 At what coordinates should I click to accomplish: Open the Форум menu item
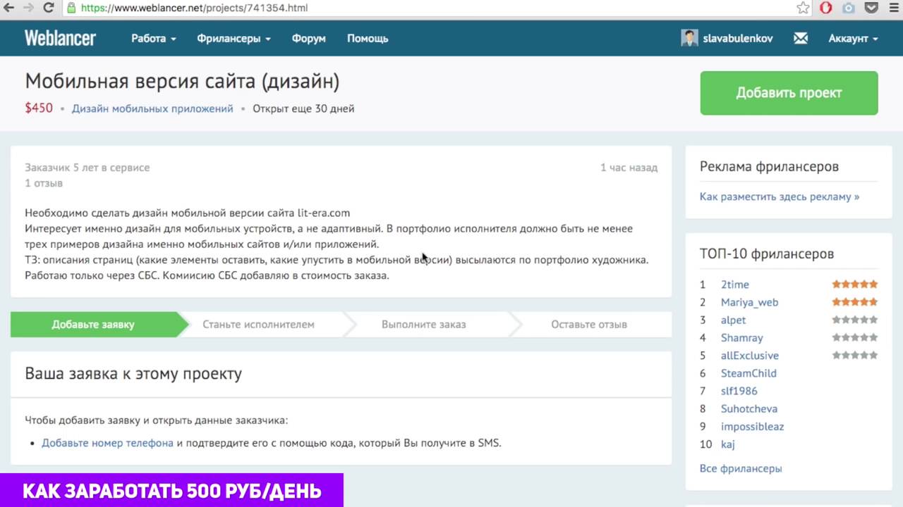309,38
